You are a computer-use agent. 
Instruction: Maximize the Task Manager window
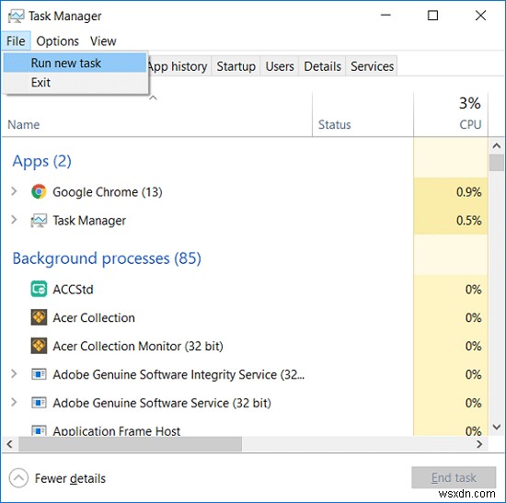point(432,15)
